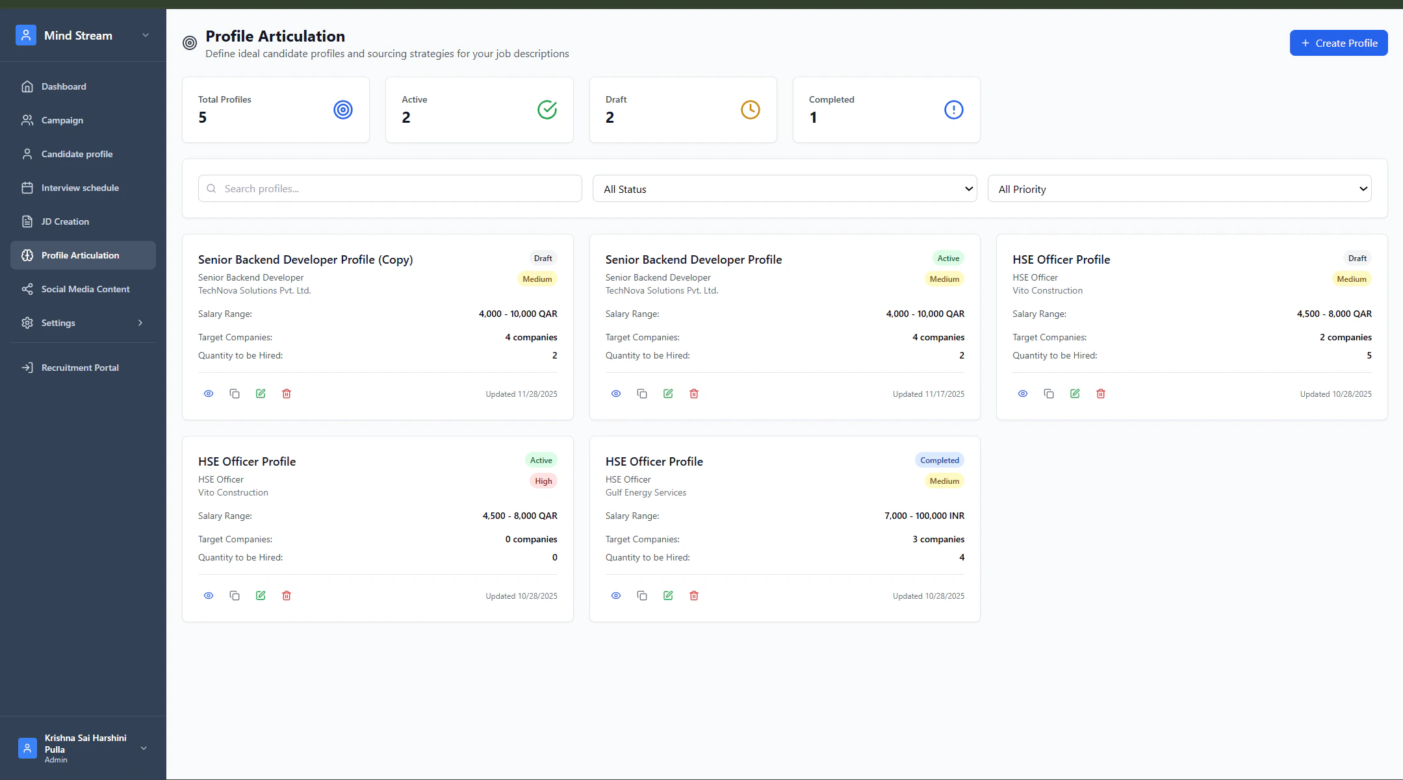The image size is (1403, 780).
Task: Copy the Gulf Energy Services HSE profile
Action: [x=642, y=596]
